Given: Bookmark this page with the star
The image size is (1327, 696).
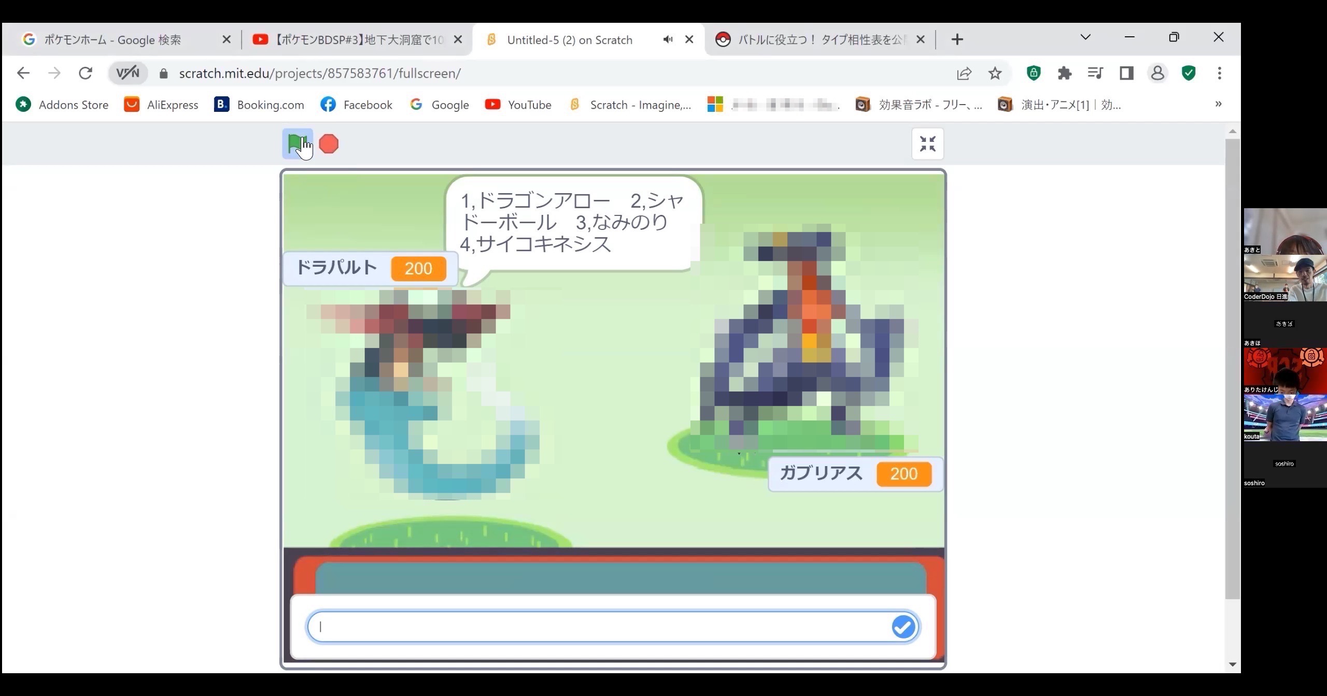Looking at the screenshot, I should (x=995, y=74).
